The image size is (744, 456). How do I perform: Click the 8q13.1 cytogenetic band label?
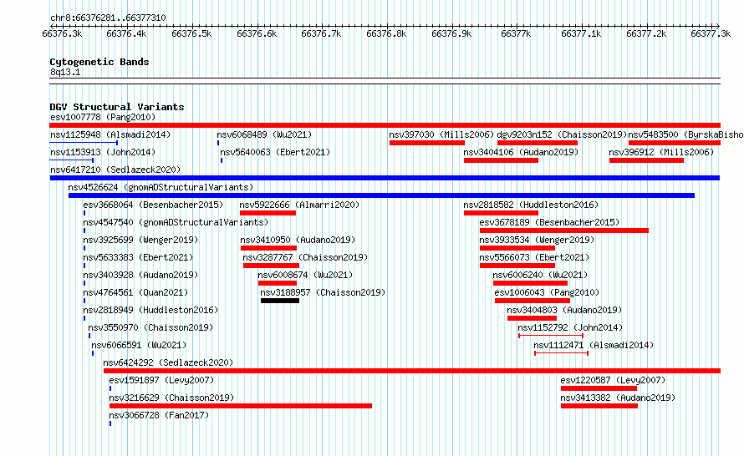[x=65, y=72]
